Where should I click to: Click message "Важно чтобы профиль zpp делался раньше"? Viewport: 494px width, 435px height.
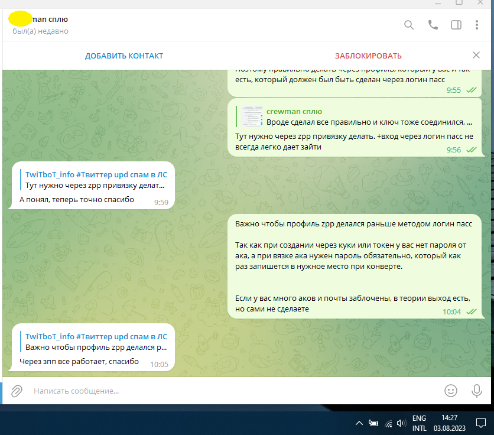tap(353, 224)
